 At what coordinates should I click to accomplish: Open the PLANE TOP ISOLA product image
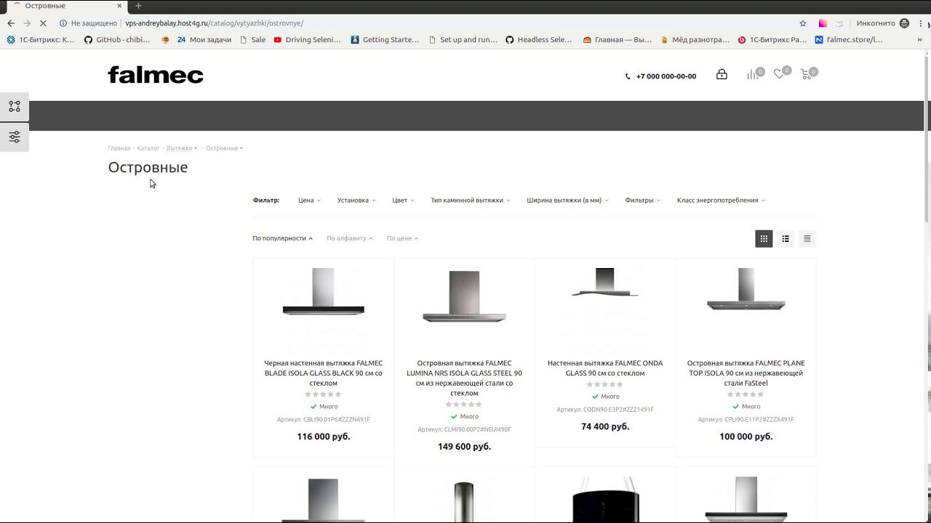(746, 289)
